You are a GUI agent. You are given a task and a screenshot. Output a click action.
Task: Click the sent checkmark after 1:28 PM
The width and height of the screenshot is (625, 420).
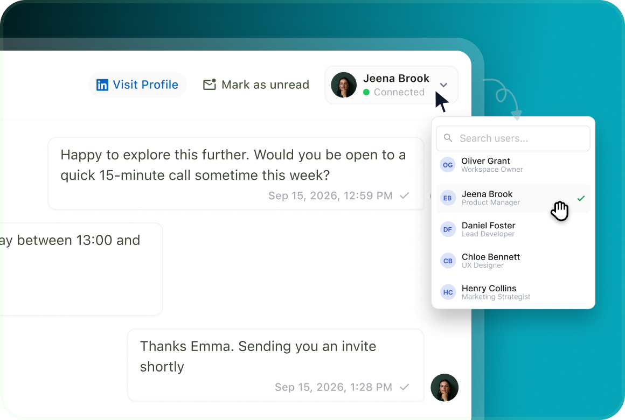tap(405, 387)
